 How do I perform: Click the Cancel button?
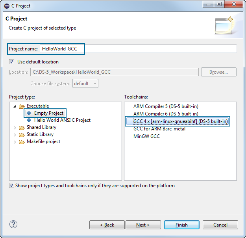pyautogui.click(x=220, y=225)
